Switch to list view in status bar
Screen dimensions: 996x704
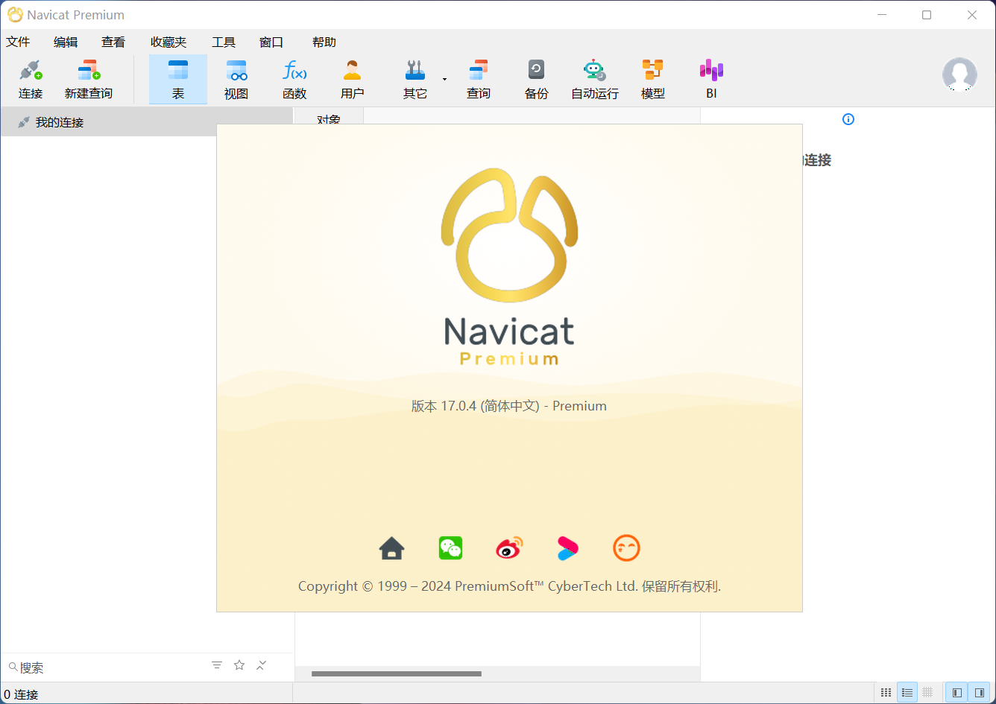(x=907, y=693)
